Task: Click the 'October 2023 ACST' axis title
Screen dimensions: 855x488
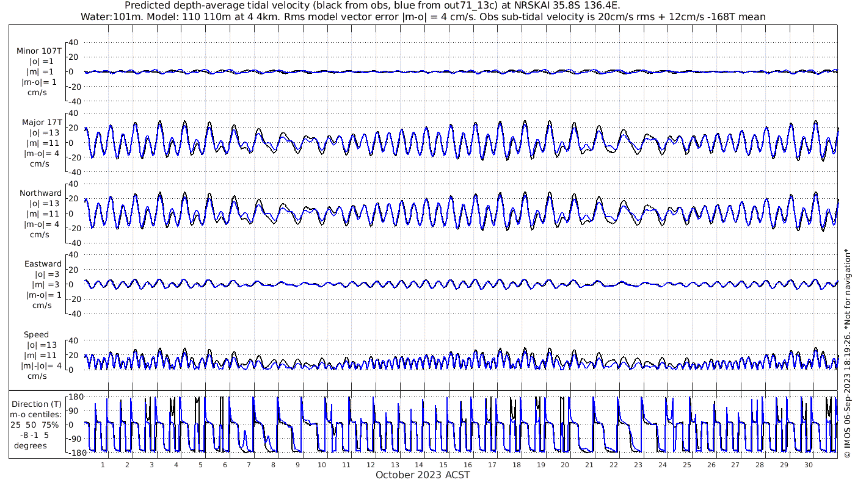Action: click(423, 475)
